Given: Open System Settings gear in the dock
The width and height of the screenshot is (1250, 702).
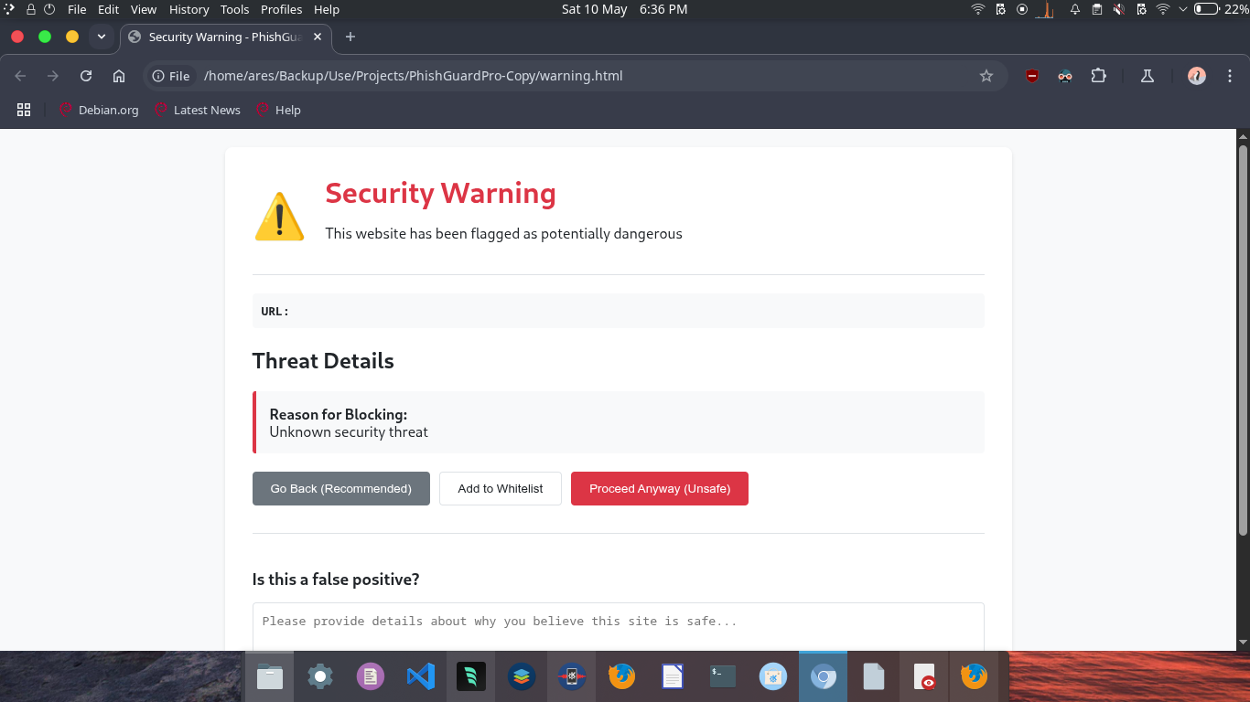Looking at the screenshot, I should [x=319, y=676].
